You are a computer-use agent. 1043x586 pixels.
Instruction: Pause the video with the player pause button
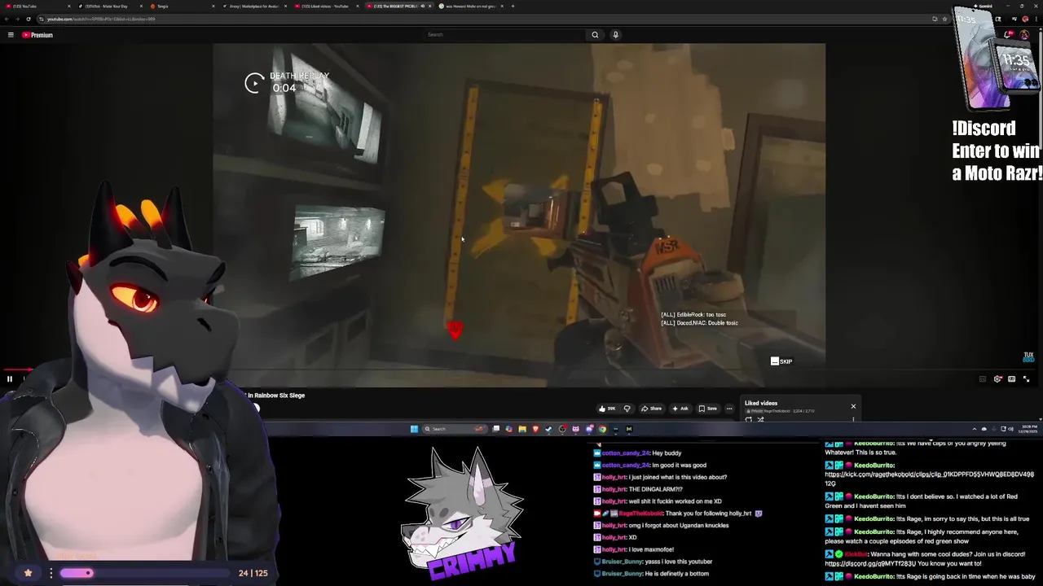(10, 378)
